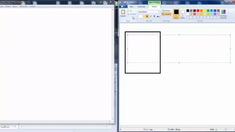Click inside the Notepad text area
The height and width of the screenshot is (132, 235).
pyautogui.click(x=55, y=65)
